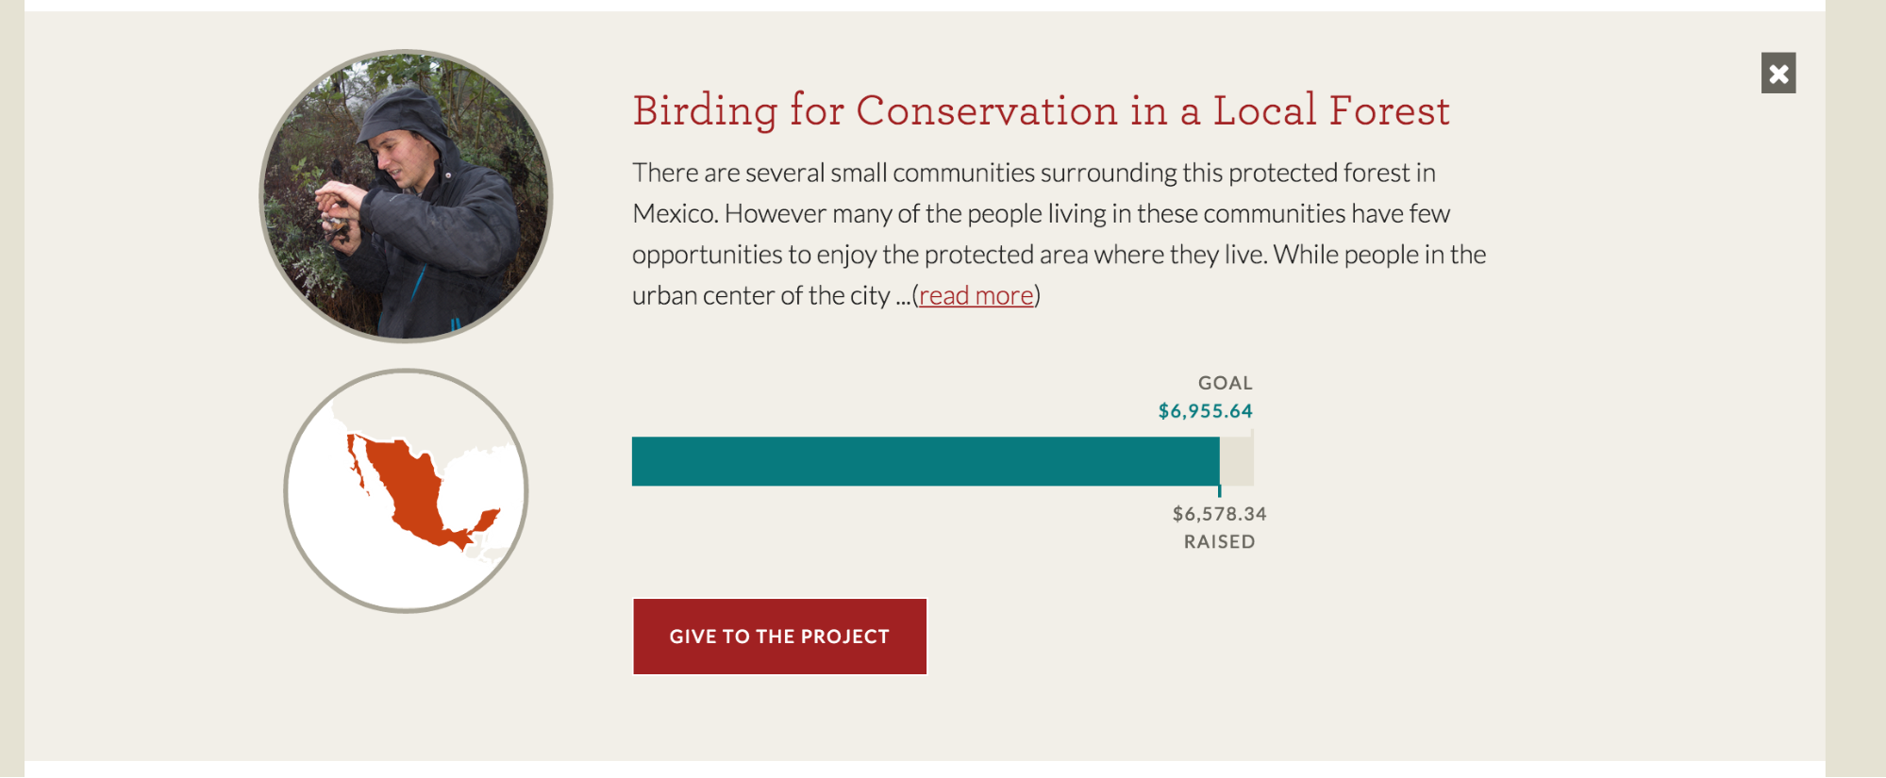Click the ellipsis before read more

click(x=903, y=295)
